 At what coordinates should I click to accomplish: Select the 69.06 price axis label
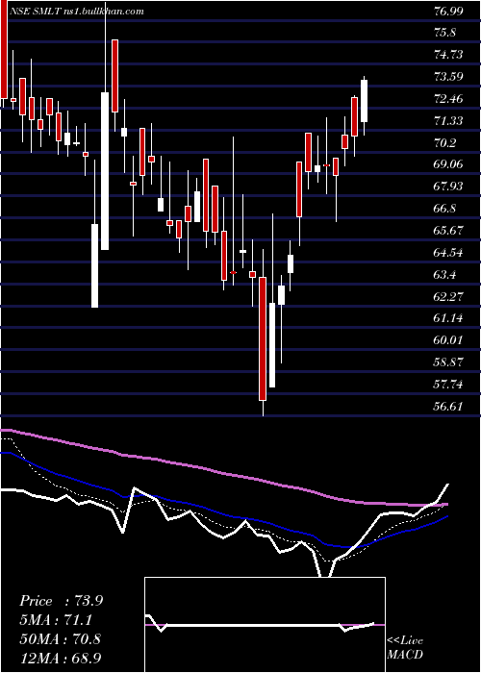(x=448, y=164)
